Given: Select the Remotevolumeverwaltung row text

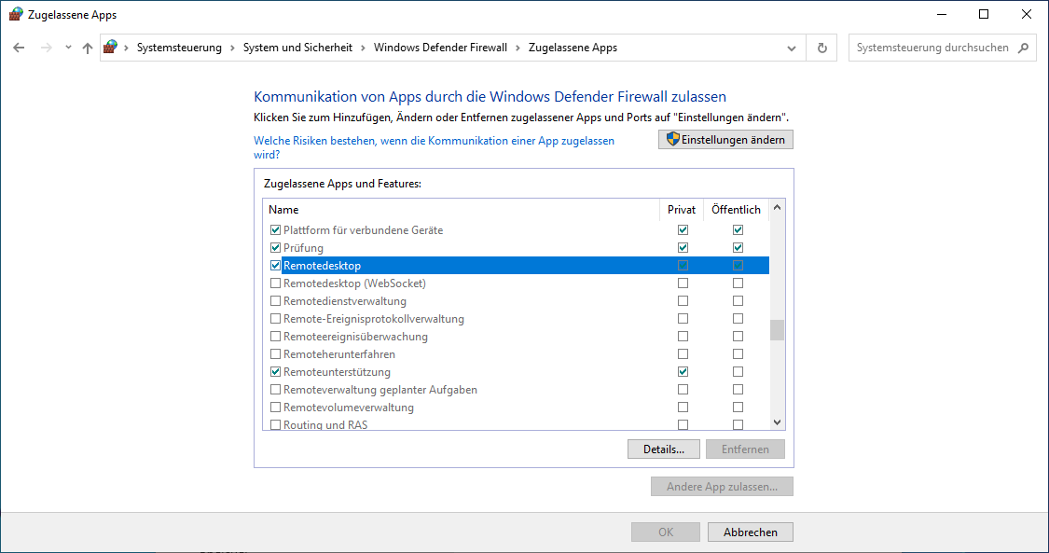Looking at the screenshot, I should [x=349, y=408].
